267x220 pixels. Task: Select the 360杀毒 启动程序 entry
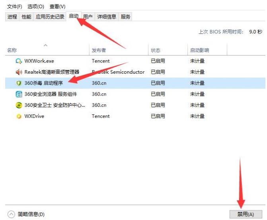(x=44, y=83)
